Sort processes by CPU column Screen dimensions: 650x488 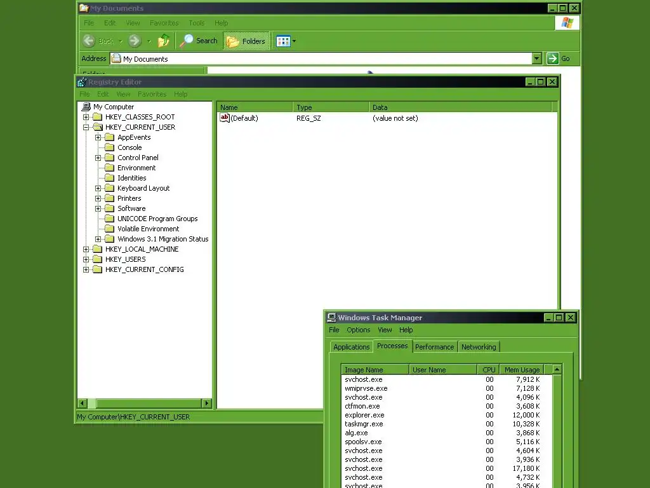489,370
